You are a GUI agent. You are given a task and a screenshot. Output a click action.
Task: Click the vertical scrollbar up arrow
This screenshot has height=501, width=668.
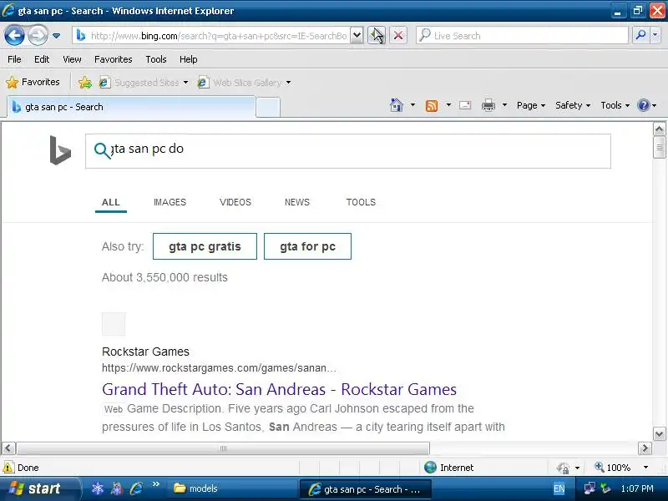659,129
